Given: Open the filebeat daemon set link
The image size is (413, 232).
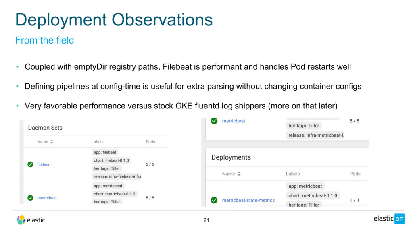Looking at the screenshot, I should click(44, 164).
